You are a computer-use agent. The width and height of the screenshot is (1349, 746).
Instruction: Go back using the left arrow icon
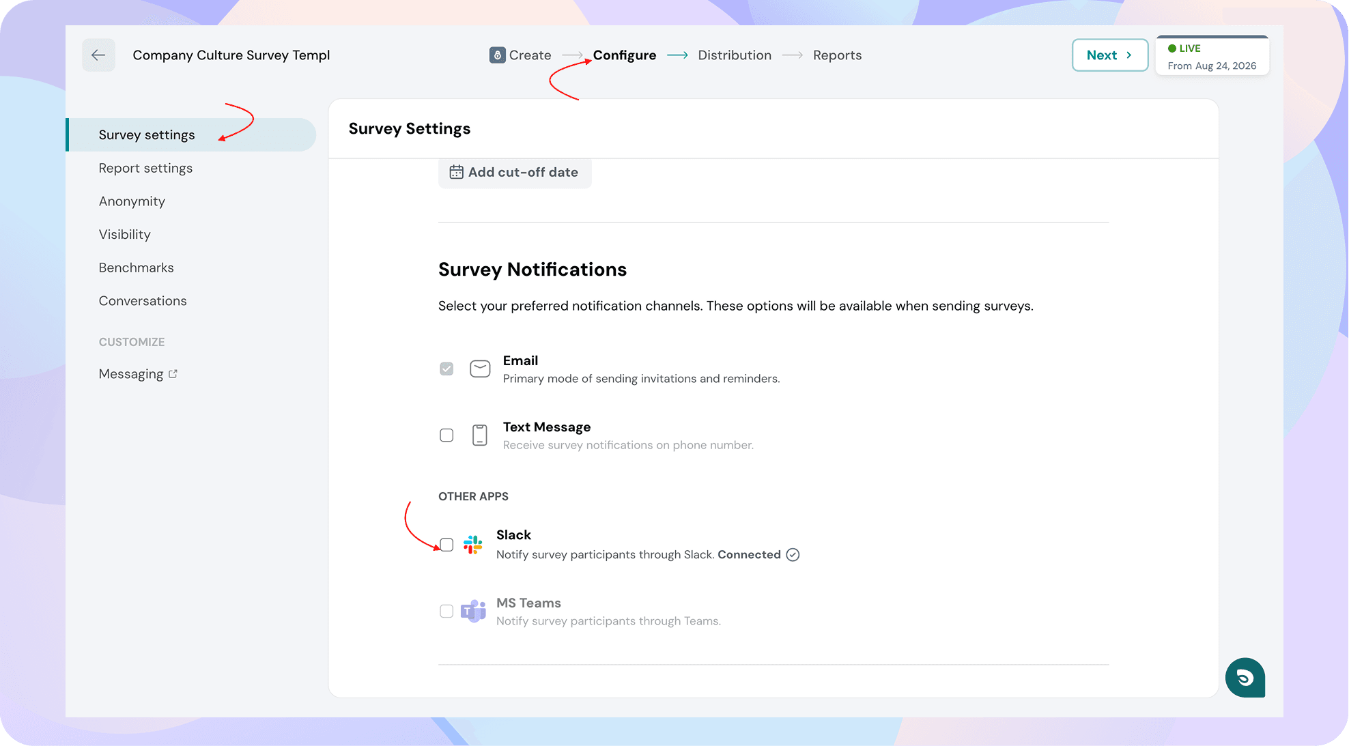coord(98,55)
